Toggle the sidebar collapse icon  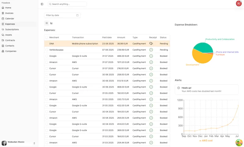pyautogui.click(x=42, y=4)
